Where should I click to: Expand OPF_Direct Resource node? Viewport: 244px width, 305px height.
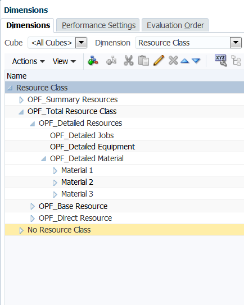33,218
